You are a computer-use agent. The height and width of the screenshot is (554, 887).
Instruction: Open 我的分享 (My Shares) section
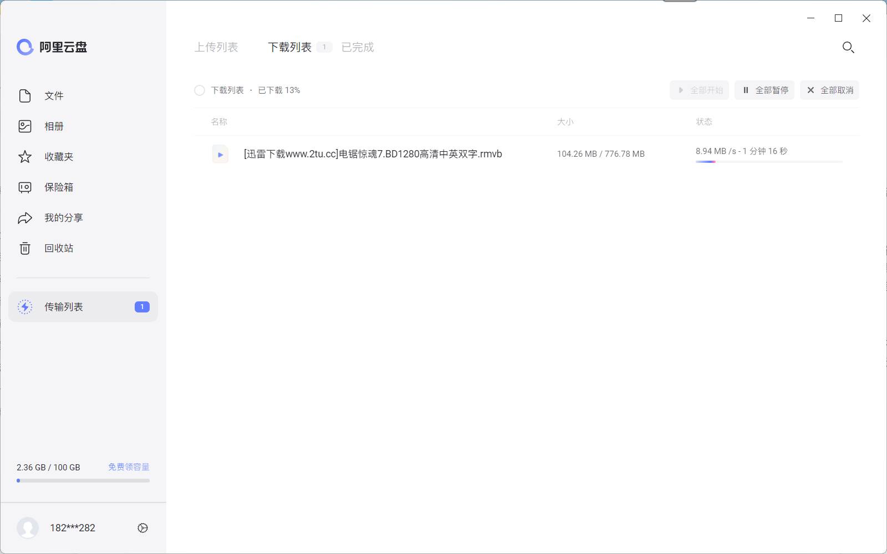(63, 218)
